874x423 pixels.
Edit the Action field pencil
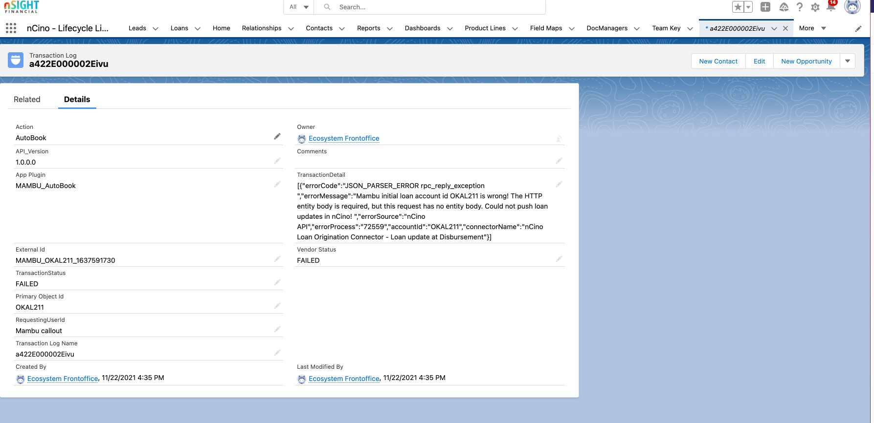coord(277,137)
